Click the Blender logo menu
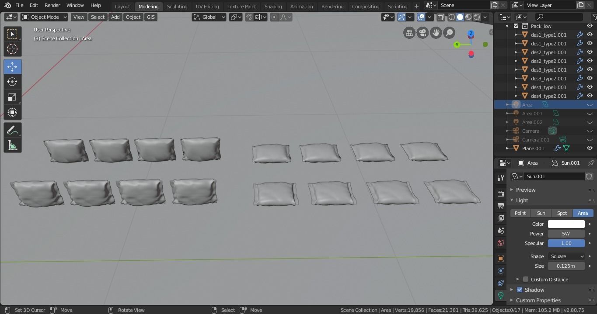This screenshot has height=314, width=597. pos(7,5)
